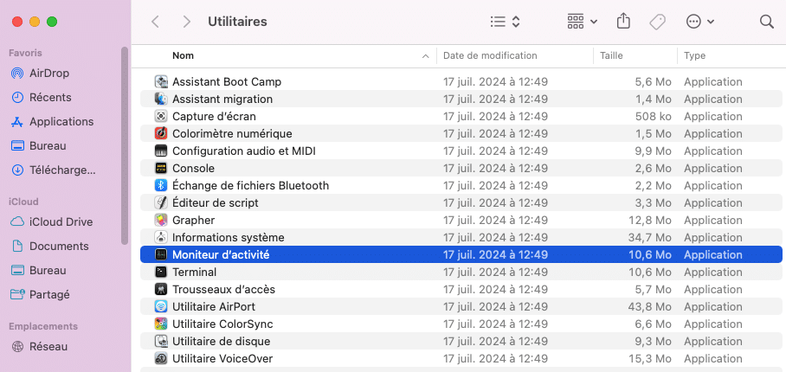Select the Utilitaire de disque icon

[x=161, y=341]
